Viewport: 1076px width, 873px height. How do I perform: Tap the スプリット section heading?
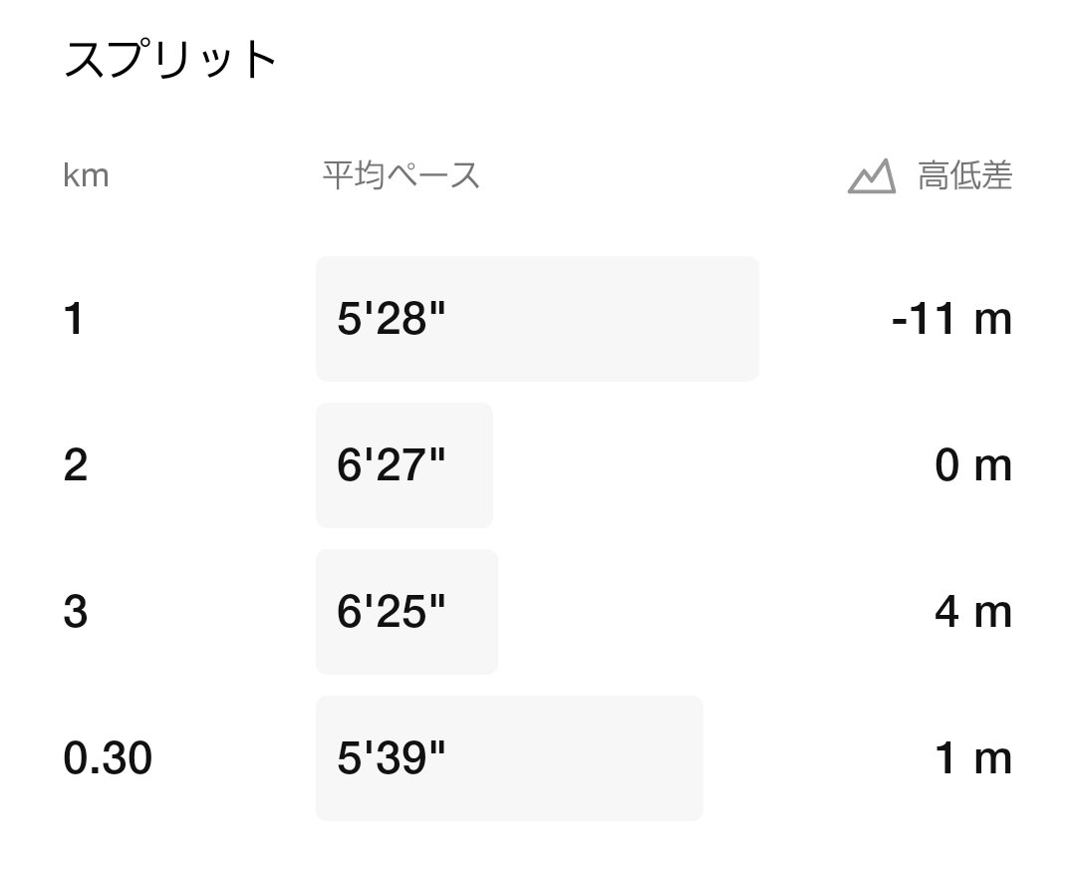pos(169,60)
